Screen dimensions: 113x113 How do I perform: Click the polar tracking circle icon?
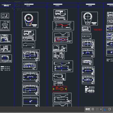click(109, 109)
